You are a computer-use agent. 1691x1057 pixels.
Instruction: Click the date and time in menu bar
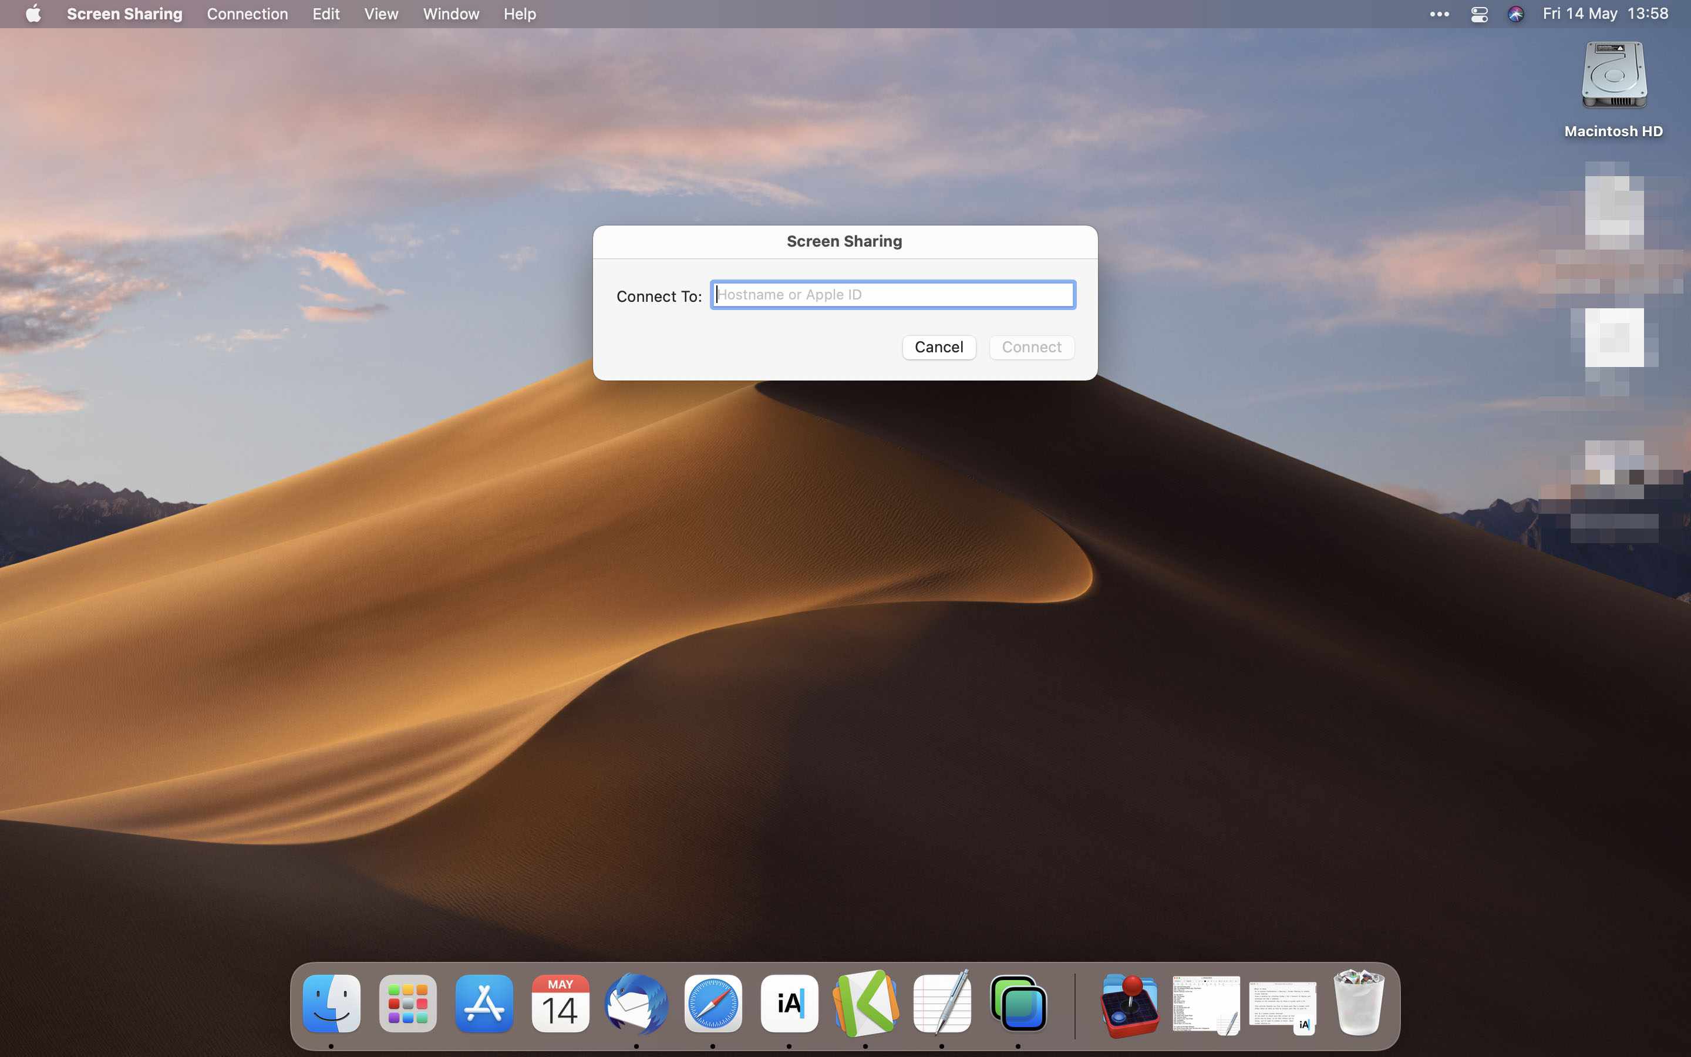pos(1605,14)
